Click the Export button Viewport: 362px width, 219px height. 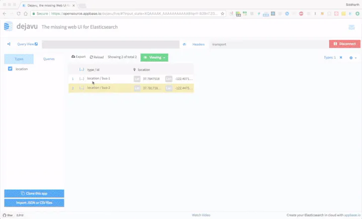coord(79,57)
